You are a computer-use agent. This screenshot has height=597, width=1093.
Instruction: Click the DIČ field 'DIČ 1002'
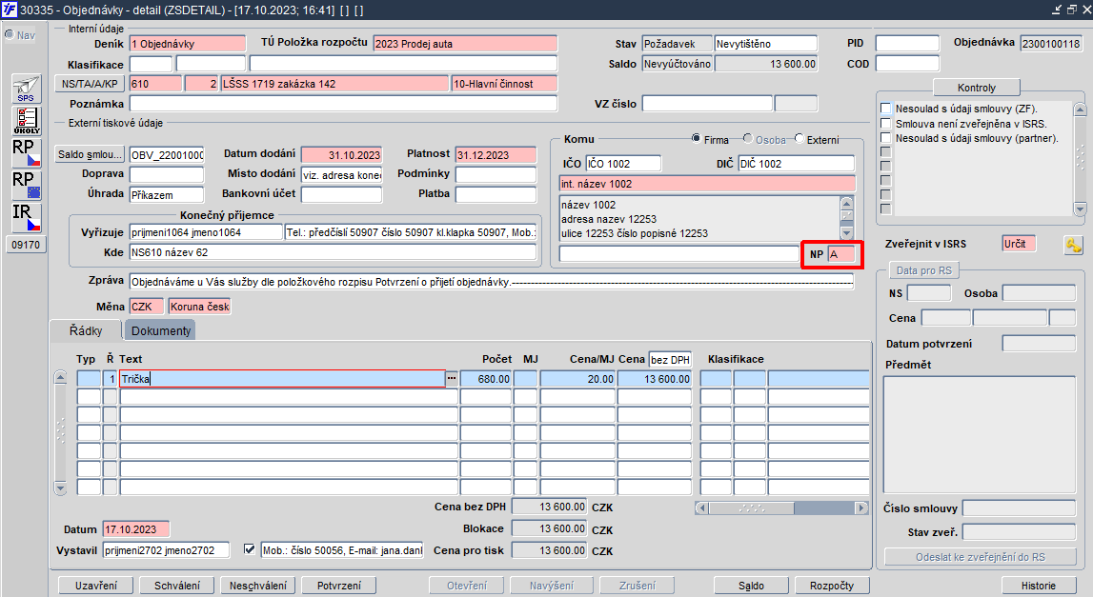coord(796,164)
